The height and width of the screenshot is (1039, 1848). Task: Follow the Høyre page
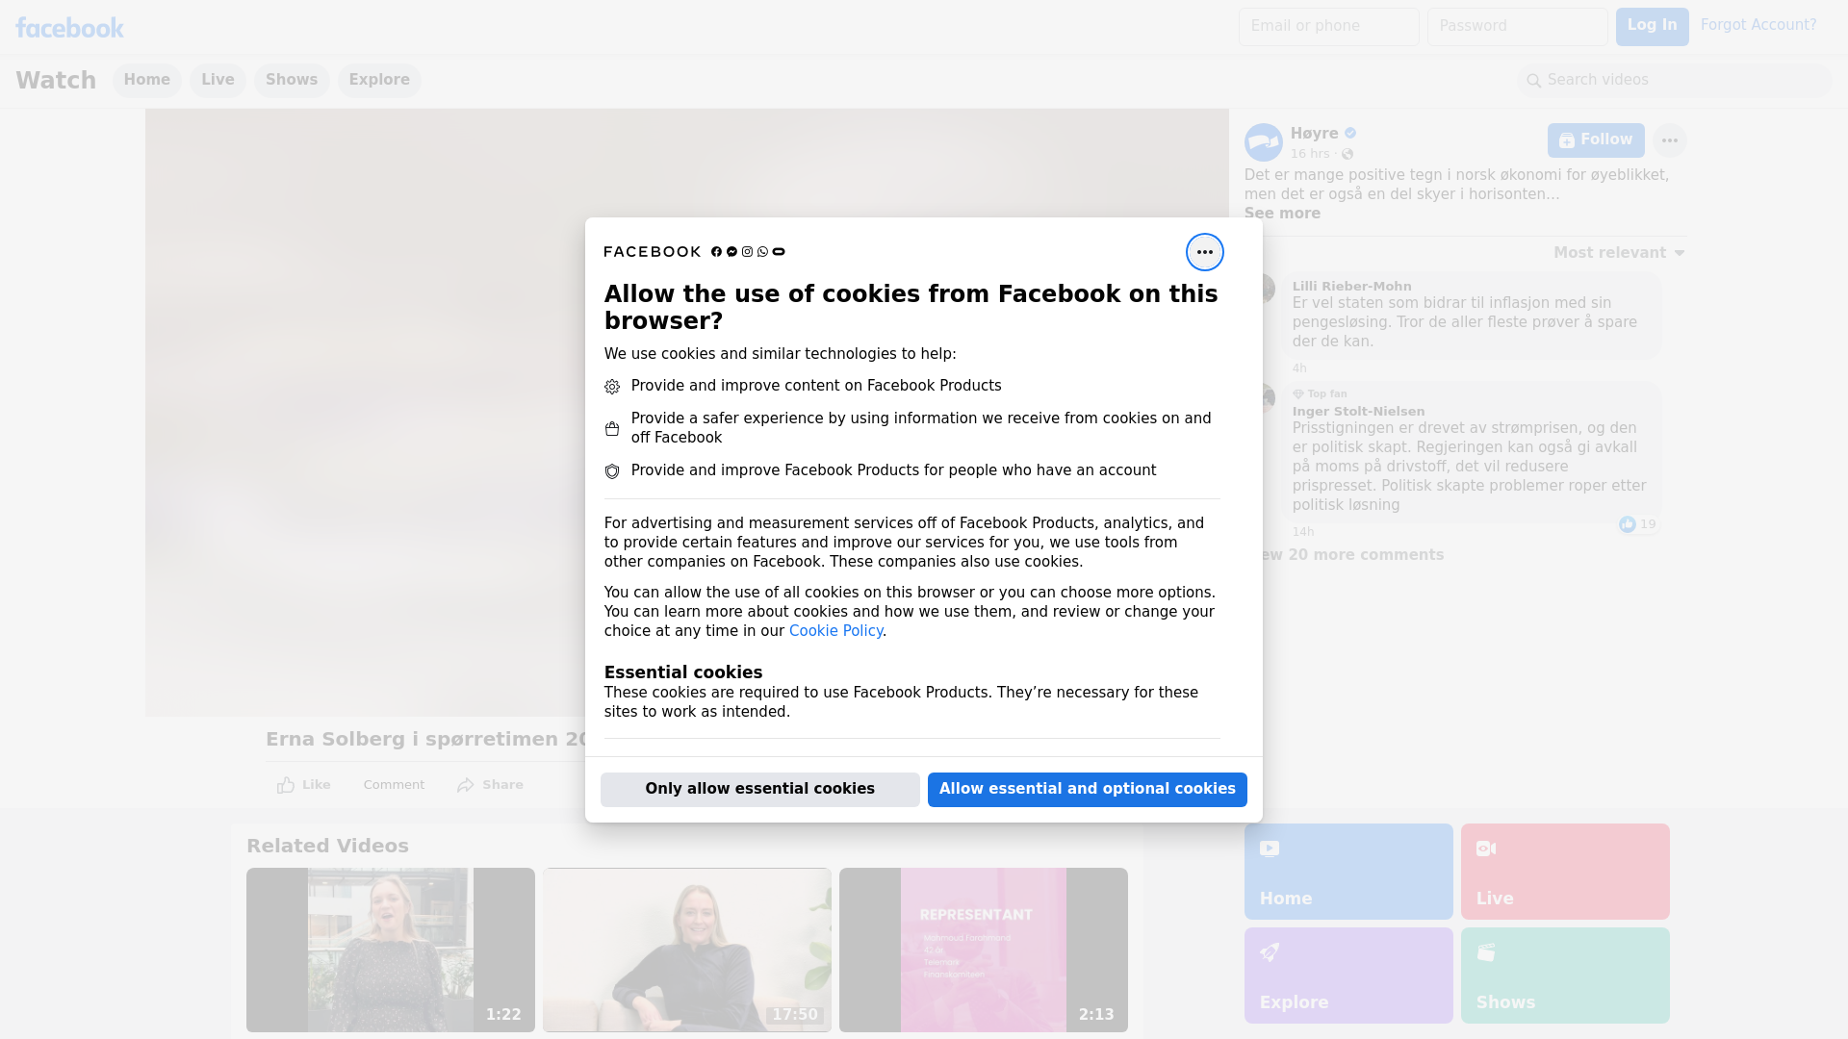[1596, 140]
